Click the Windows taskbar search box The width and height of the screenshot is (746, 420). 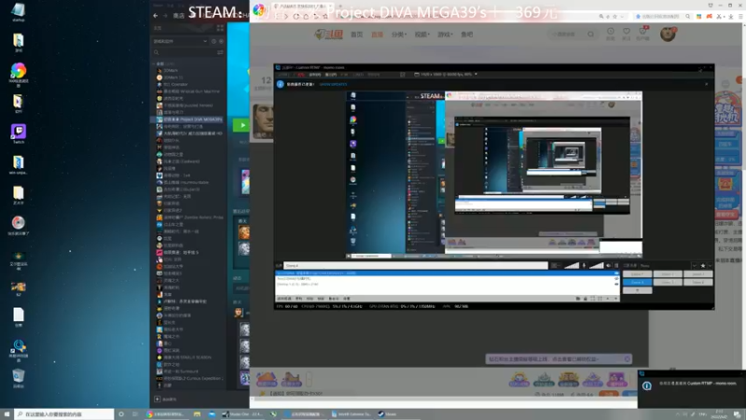(64, 414)
